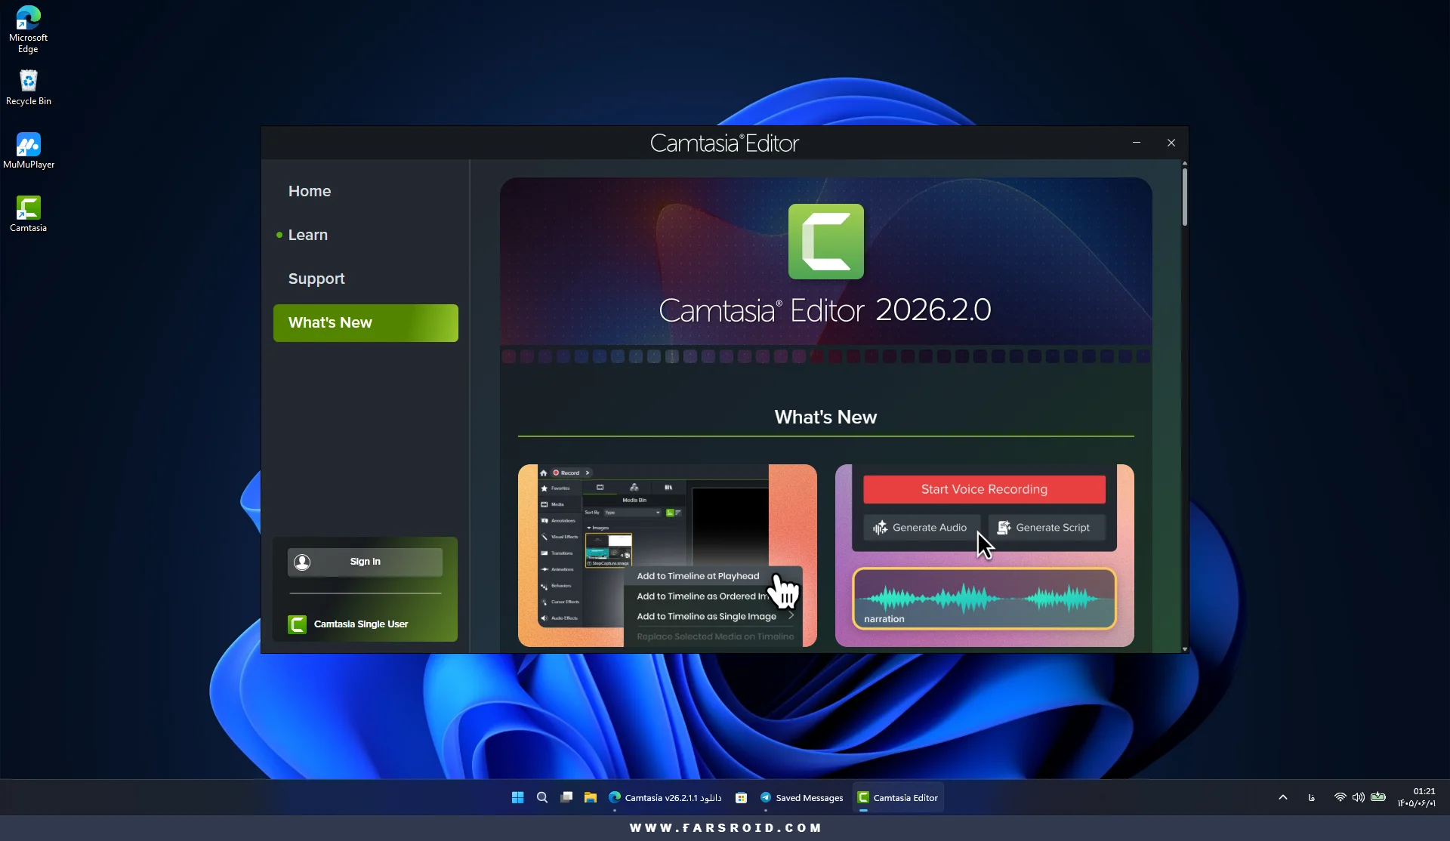Show hidden system tray icons
This screenshot has width=1450, height=841.
[1283, 797]
